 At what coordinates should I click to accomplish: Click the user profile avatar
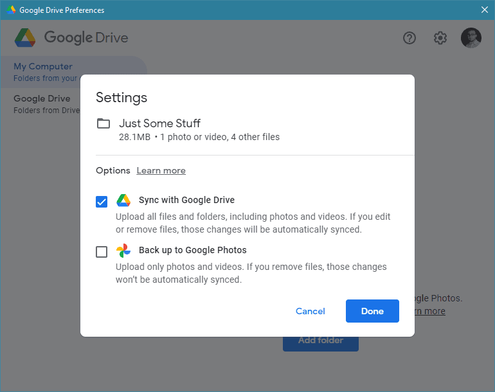[471, 38]
